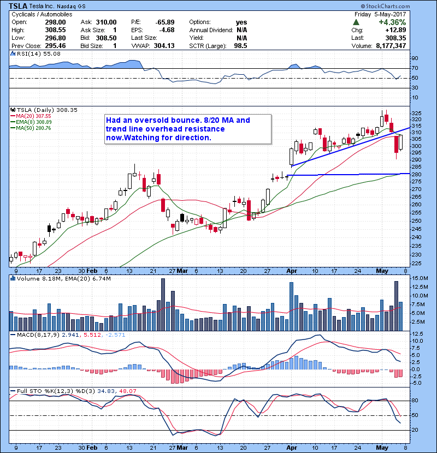Click the Bid 308.50 value
This screenshot has height=453, width=437.
pyautogui.click(x=106, y=38)
